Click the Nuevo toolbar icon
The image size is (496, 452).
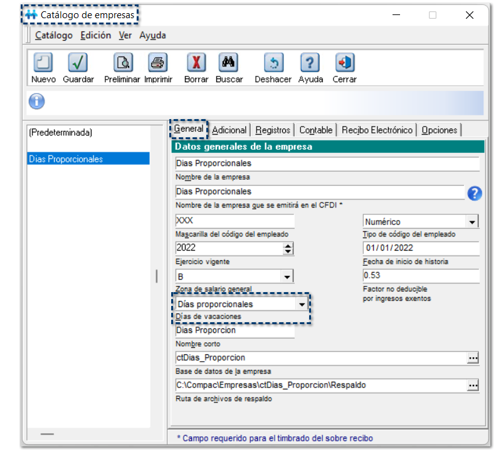pyautogui.click(x=43, y=63)
